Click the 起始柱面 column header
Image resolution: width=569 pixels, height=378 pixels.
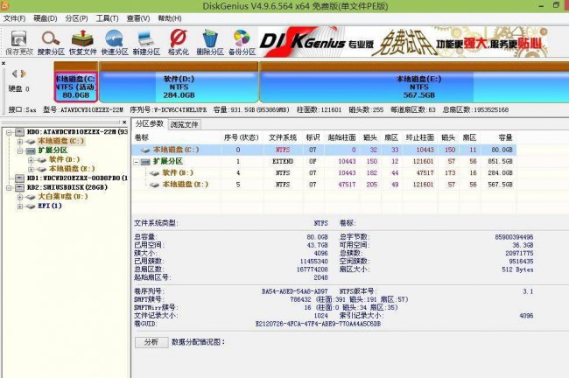(x=341, y=137)
